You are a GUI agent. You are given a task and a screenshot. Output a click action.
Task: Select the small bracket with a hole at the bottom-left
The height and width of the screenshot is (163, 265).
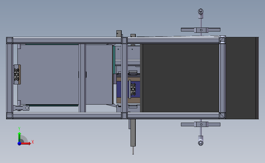pos(21,108)
